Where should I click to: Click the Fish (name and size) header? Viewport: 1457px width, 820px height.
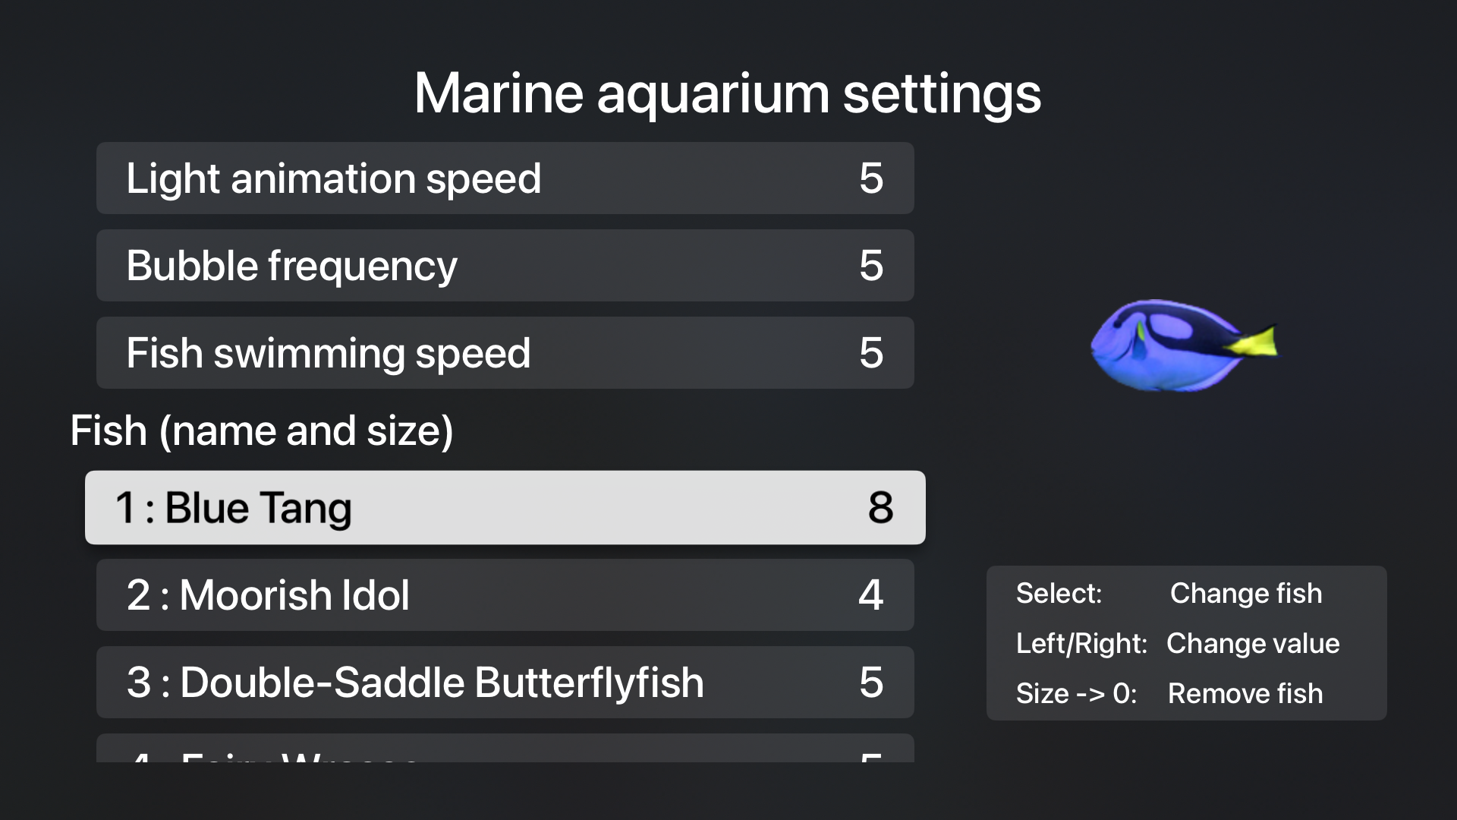pyautogui.click(x=262, y=430)
